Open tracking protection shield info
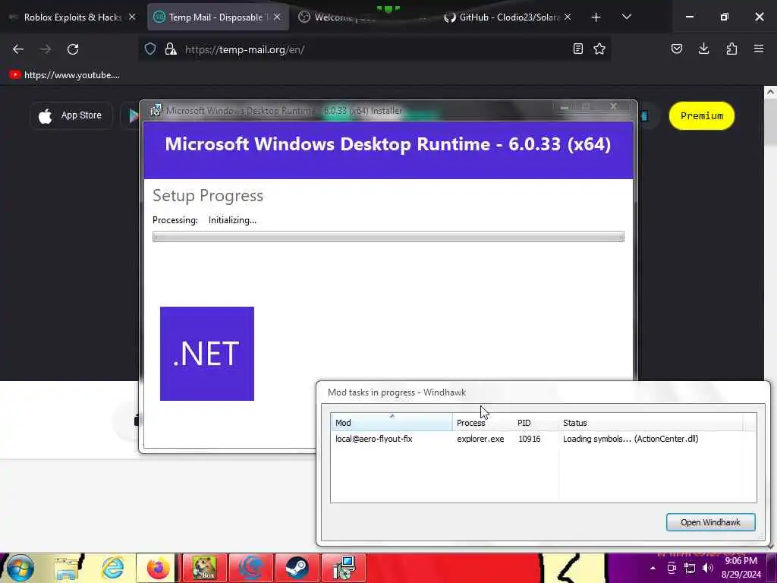Screen dimensions: 777x583 pos(150,49)
